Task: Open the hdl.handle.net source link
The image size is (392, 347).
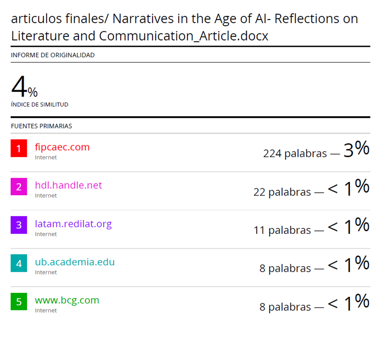Action: pyautogui.click(x=68, y=185)
